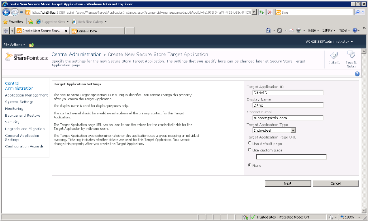Viewport: 368px width, 221px height.
Task: Open Favorites star button
Action: point(13,22)
